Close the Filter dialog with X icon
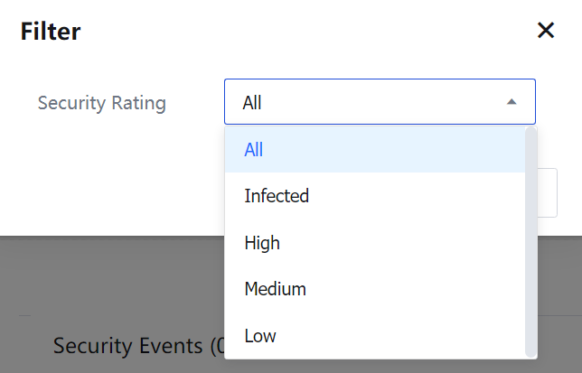 pos(546,31)
